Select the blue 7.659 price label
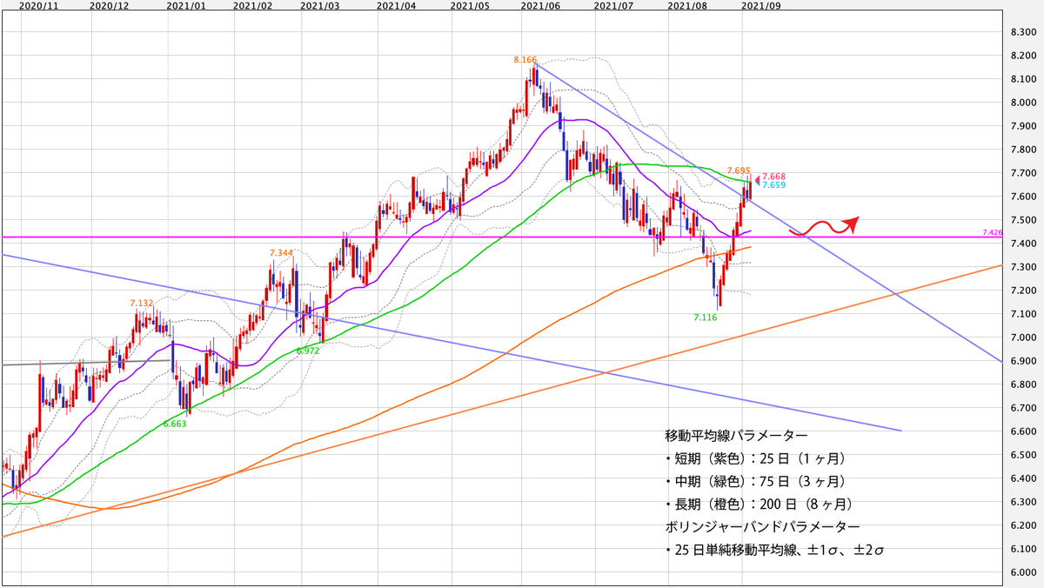The height and width of the screenshot is (588, 1044). tap(773, 185)
